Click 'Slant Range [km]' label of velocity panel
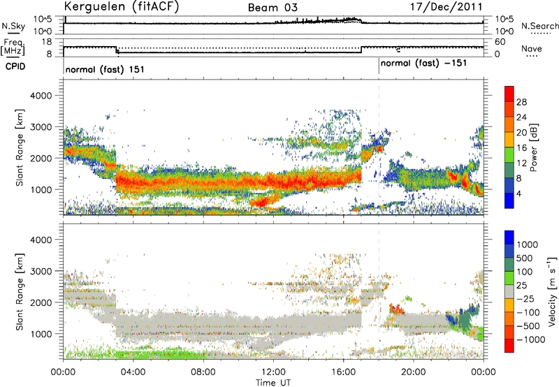 (20, 292)
